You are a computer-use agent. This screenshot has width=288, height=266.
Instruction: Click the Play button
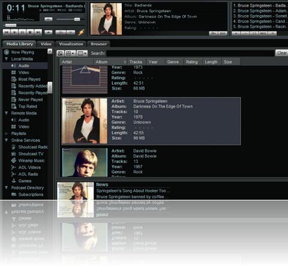coord(14,32)
